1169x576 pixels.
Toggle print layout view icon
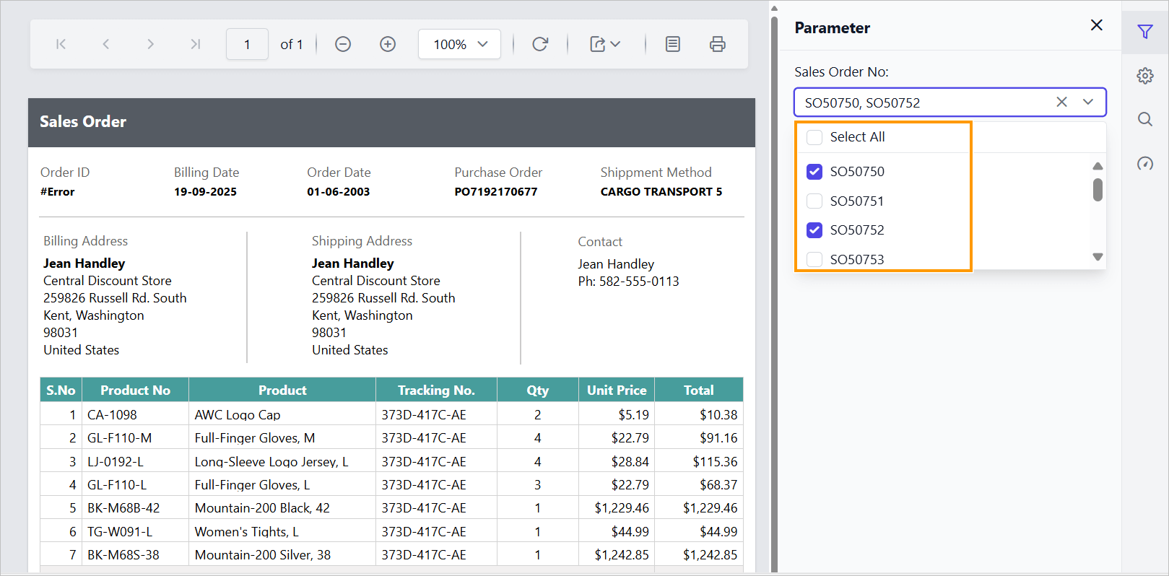coord(672,44)
